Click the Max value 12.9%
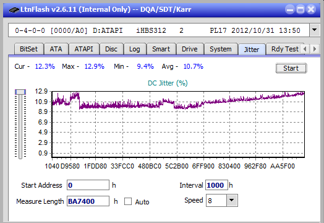The width and height of the screenshot is (324, 223). (x=94, y=66)
